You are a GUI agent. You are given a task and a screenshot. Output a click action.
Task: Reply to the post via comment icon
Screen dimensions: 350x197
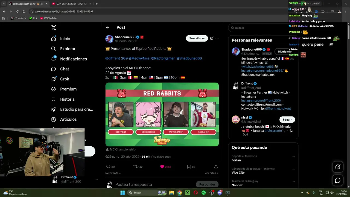click(x=108, y=167)
